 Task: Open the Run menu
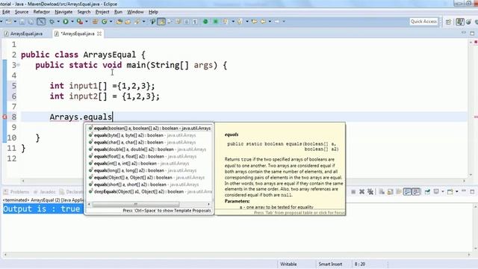118,12
